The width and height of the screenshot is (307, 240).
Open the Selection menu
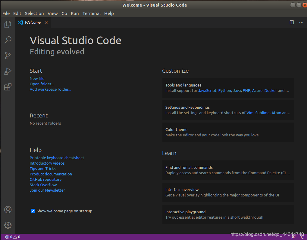tap(34, 14)
